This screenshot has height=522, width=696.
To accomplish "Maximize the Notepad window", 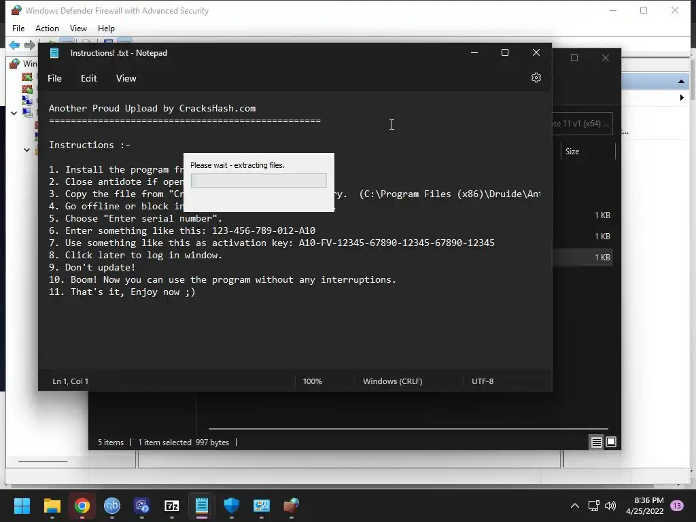I will point(505,52).
